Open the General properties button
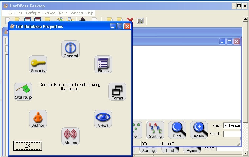 71,49
